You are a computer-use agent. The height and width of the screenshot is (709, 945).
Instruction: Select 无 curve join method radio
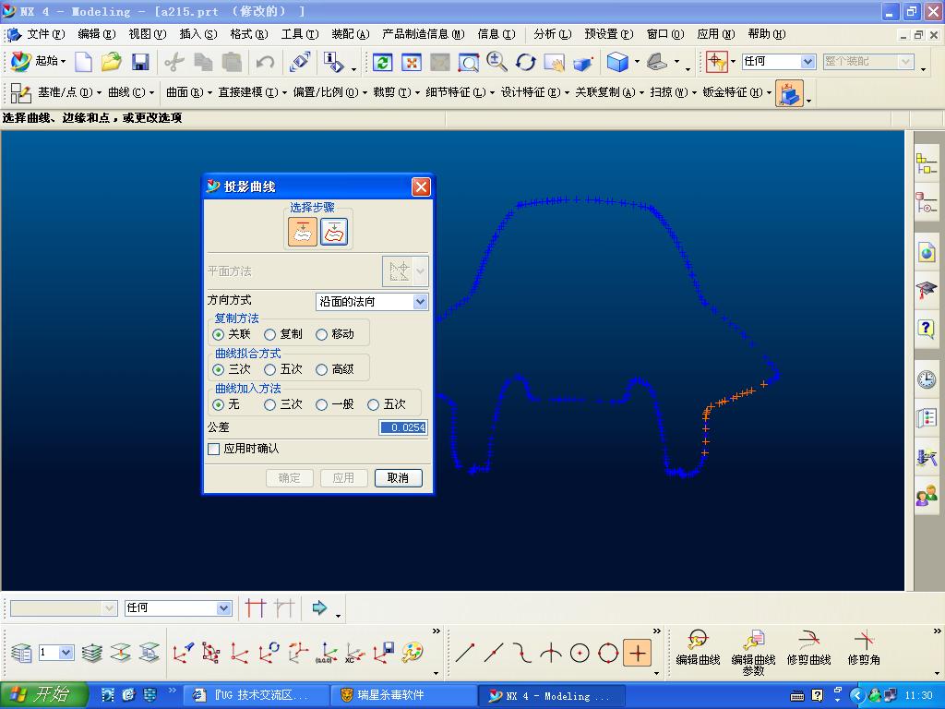click(x=219, y=404)
